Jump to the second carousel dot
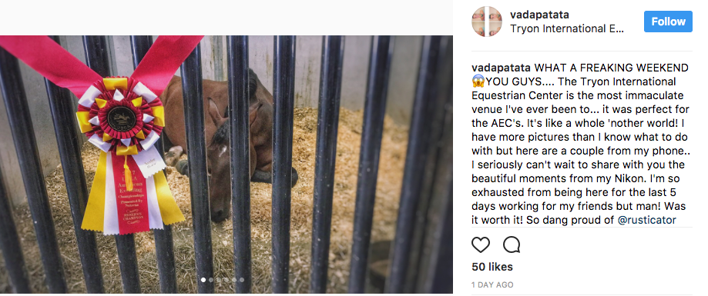 211,280
